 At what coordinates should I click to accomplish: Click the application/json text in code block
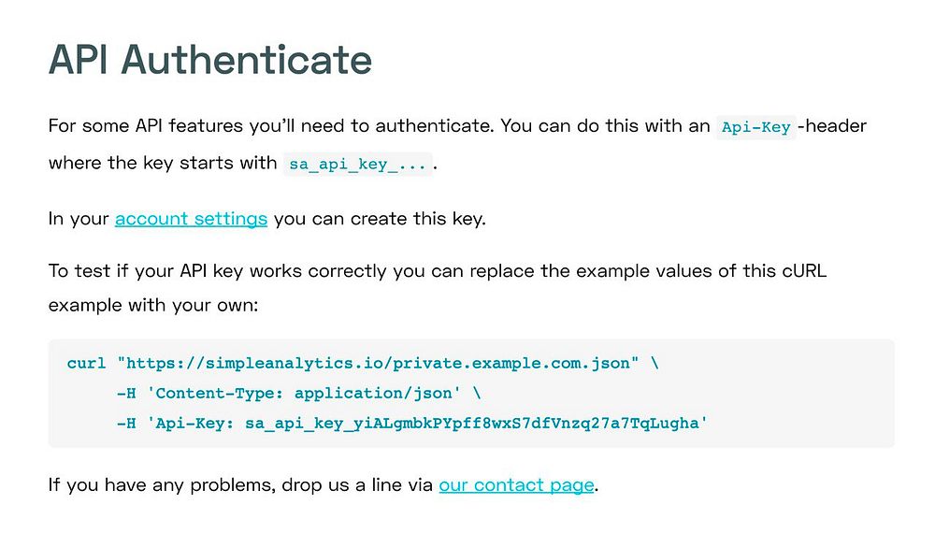(373, 394)
